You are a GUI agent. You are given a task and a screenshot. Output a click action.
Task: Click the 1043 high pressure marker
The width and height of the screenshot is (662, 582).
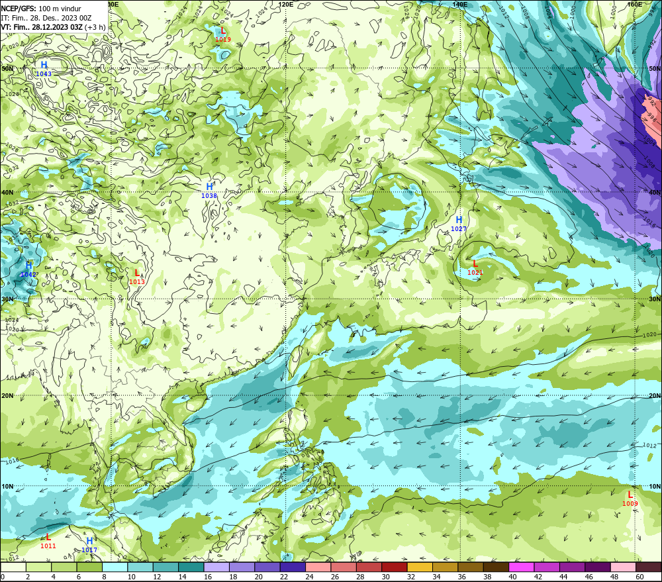point(44,69)
